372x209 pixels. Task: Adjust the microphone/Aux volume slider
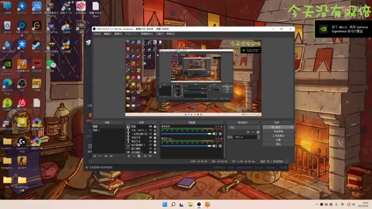(186, 146)
